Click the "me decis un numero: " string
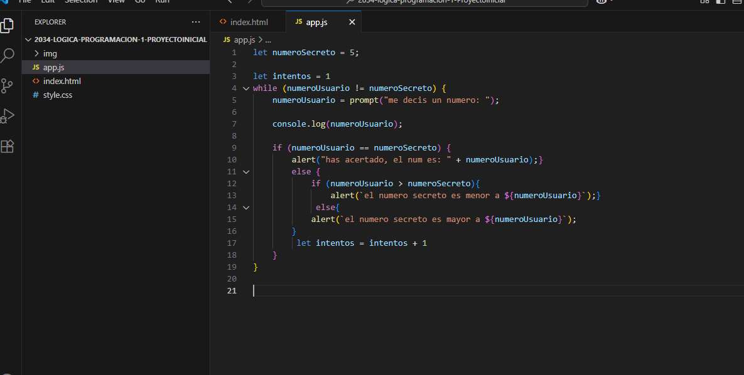The height and width of the screenshot is (375, 744). click(436, 100)
